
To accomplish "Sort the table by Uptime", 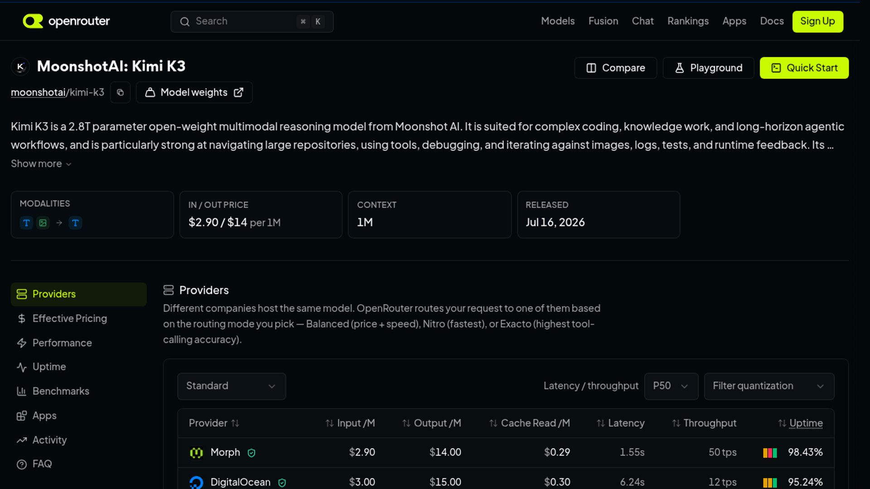I will click(x=782, y=423).
